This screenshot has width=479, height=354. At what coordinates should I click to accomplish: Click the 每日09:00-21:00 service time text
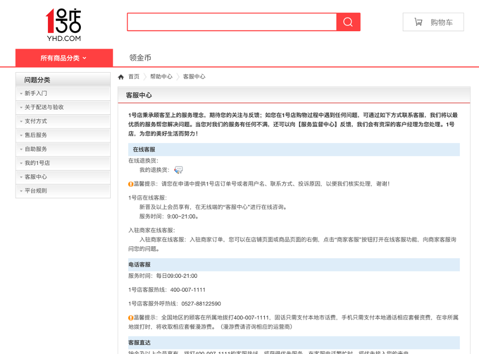(177, 276)
